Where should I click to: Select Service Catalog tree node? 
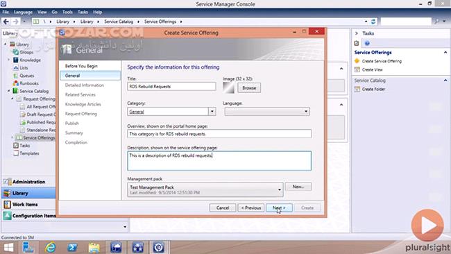pos(34,91)
